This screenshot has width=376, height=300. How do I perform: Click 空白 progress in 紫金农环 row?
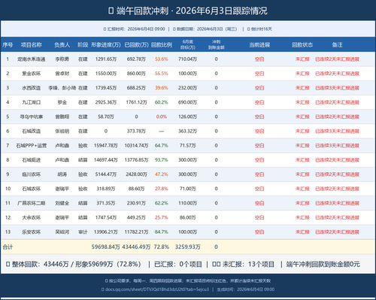point(259,74)
